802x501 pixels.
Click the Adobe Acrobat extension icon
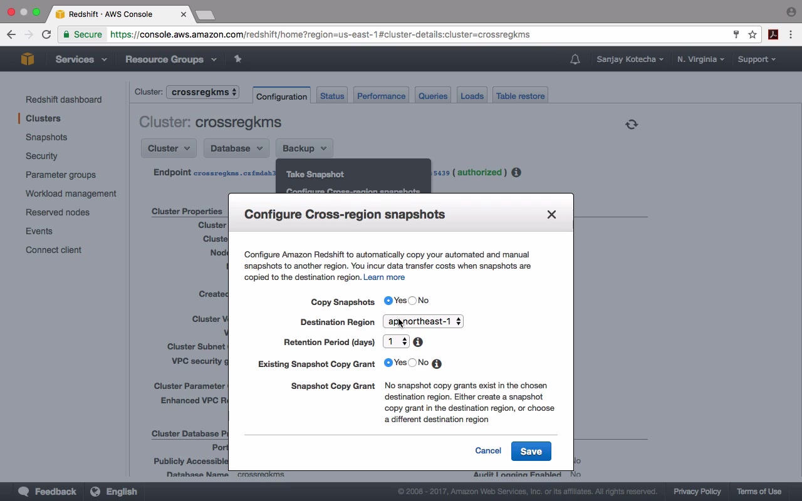773,34
